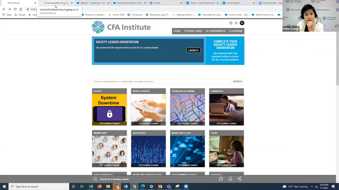The width and height of the screenshot is (339, 190).
Task: Click the e-learning topics search field
Action: (x=161, y=82)
